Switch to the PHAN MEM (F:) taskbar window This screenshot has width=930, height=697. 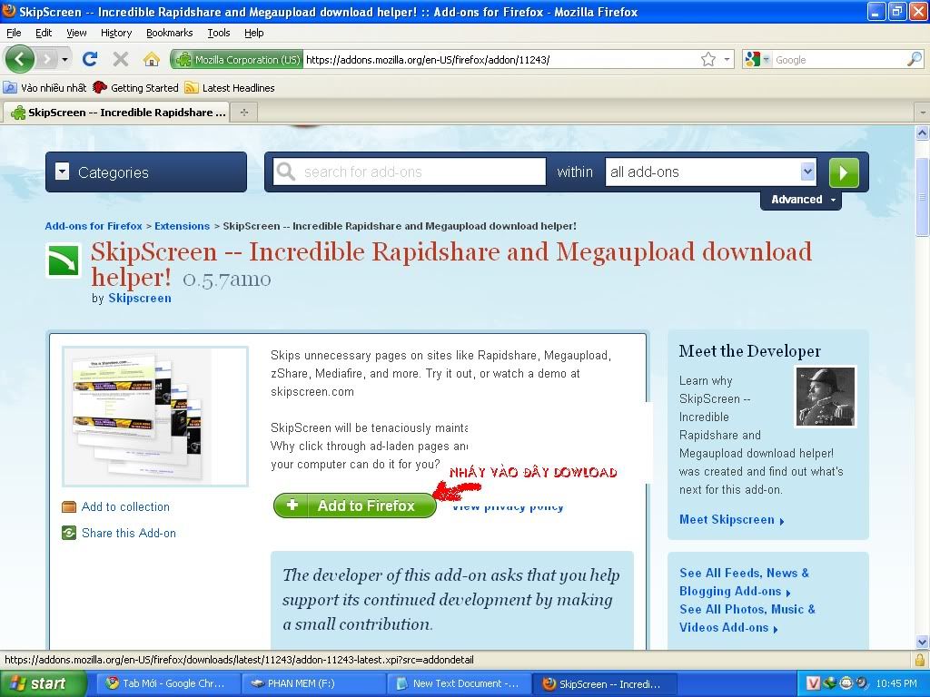312,683
